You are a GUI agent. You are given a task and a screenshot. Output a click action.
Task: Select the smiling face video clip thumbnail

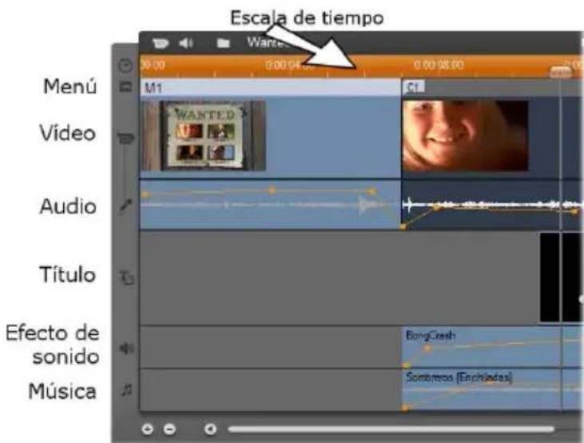click(466, 136)
